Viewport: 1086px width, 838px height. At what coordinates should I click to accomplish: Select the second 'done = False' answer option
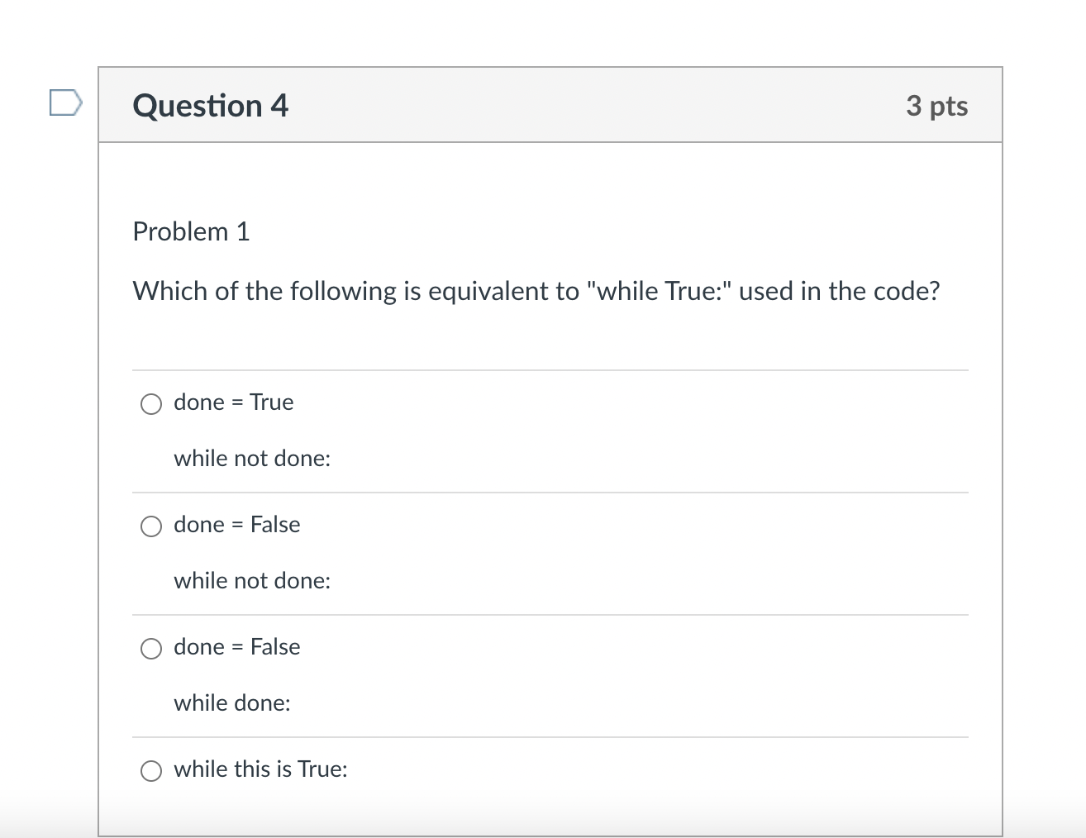point(151,649)
